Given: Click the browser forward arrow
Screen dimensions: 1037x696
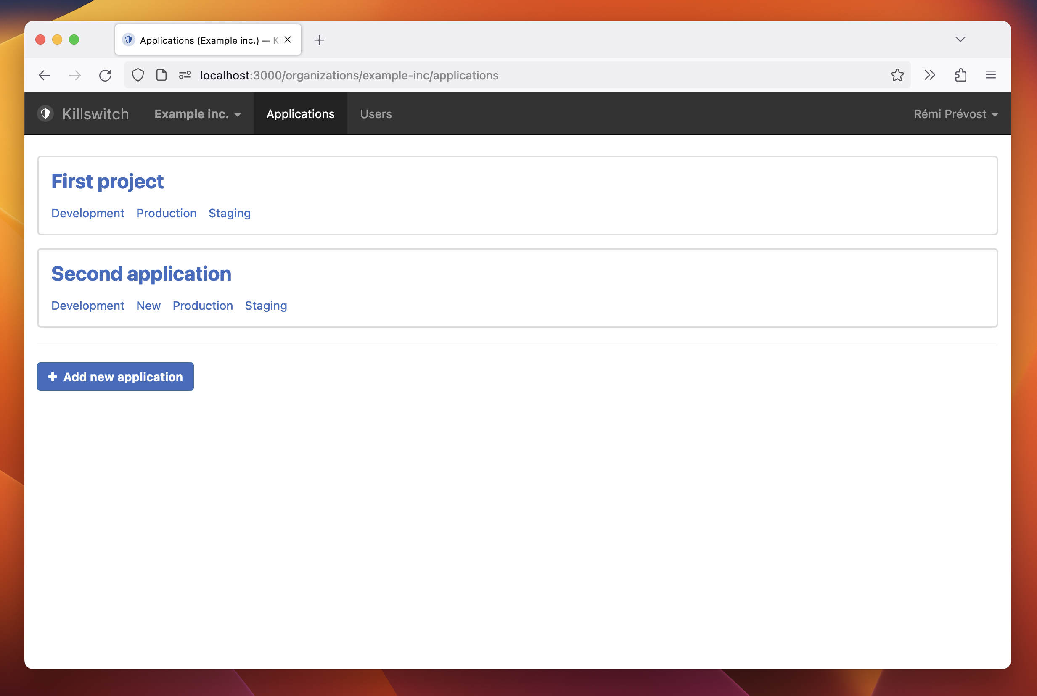Looking at the screenshot, I should click(x=75, y=76).
